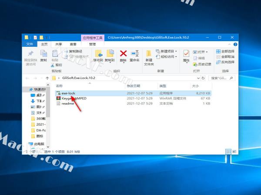
Task: Click Select none in ribbon
Action: click(225, 57)
